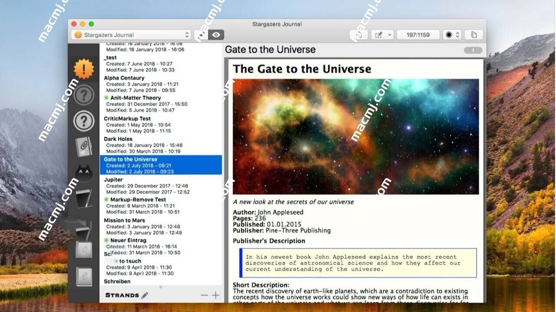Select the orange exclamation badge journal icon

pyautogui.click(x=83, y=69)
